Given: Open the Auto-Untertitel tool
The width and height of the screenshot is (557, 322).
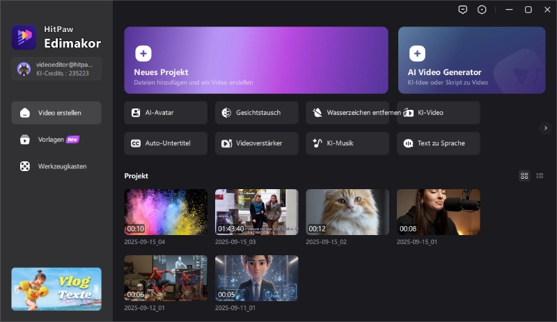Looking at the screenshot, I should point(166,143).
